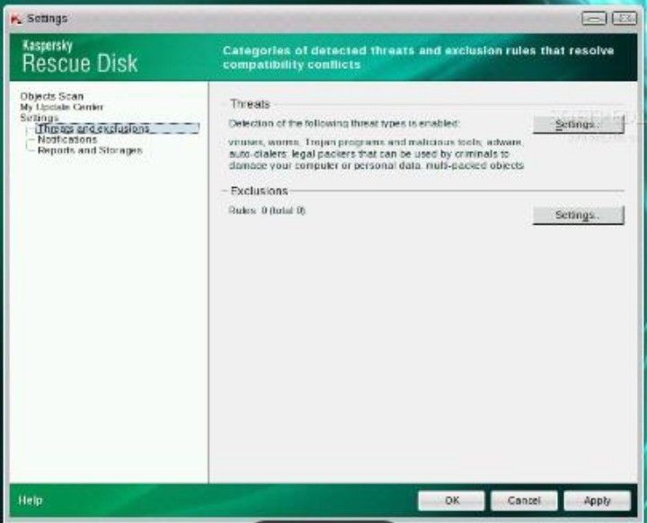Viewport: 647px width, 523px height.
Task: Click 'Detection of the following threat types' text
Action: click(343, 123)
